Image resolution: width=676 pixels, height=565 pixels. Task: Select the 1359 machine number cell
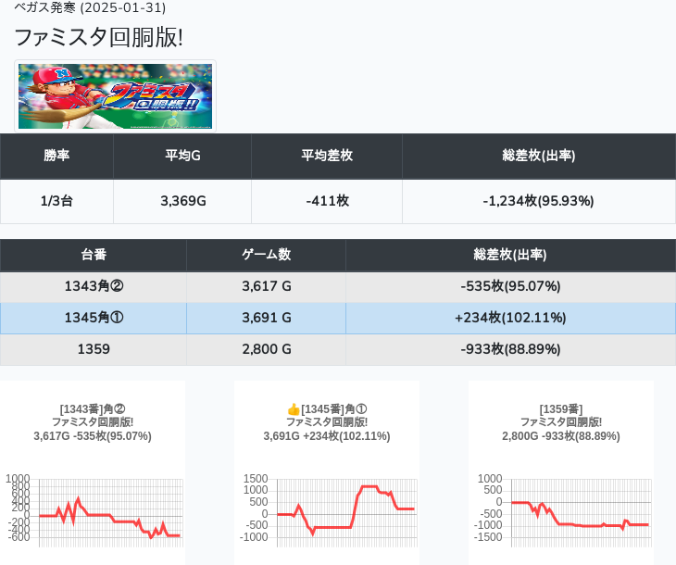click(x=94, y=350)
